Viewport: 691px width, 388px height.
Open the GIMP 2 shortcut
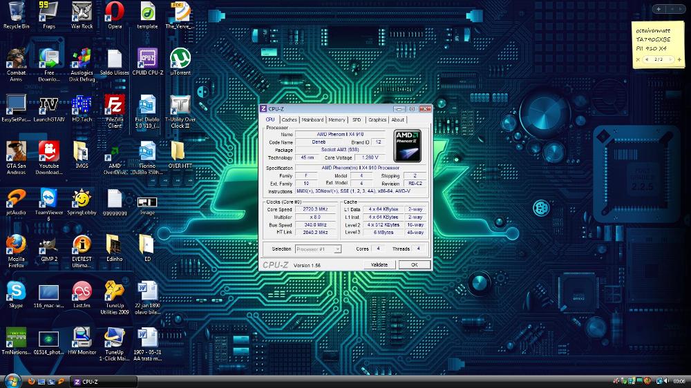click(x=49, y=248)
